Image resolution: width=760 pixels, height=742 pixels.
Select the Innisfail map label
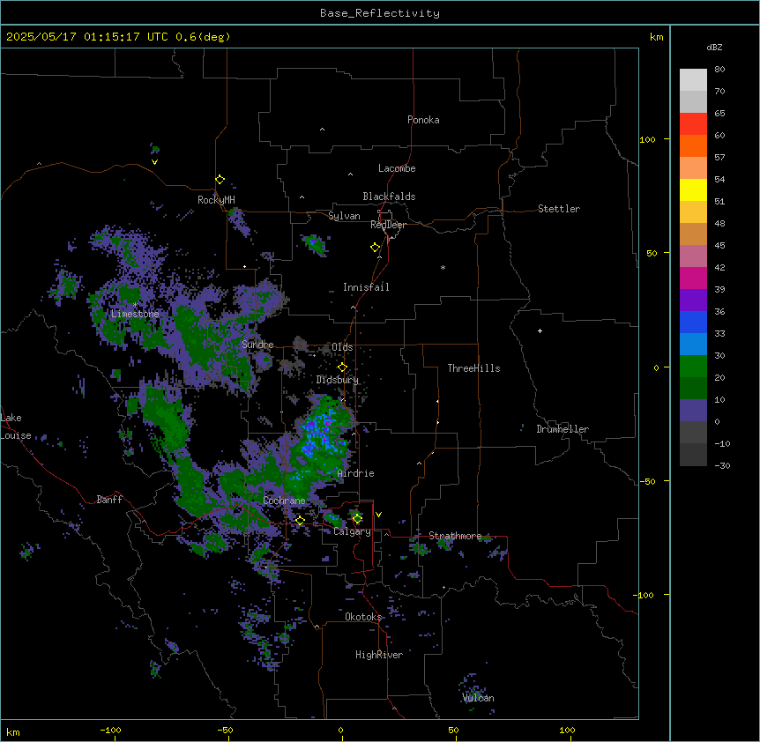click(366, 287)
